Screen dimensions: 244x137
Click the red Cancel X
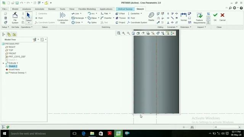click(222, 17)
